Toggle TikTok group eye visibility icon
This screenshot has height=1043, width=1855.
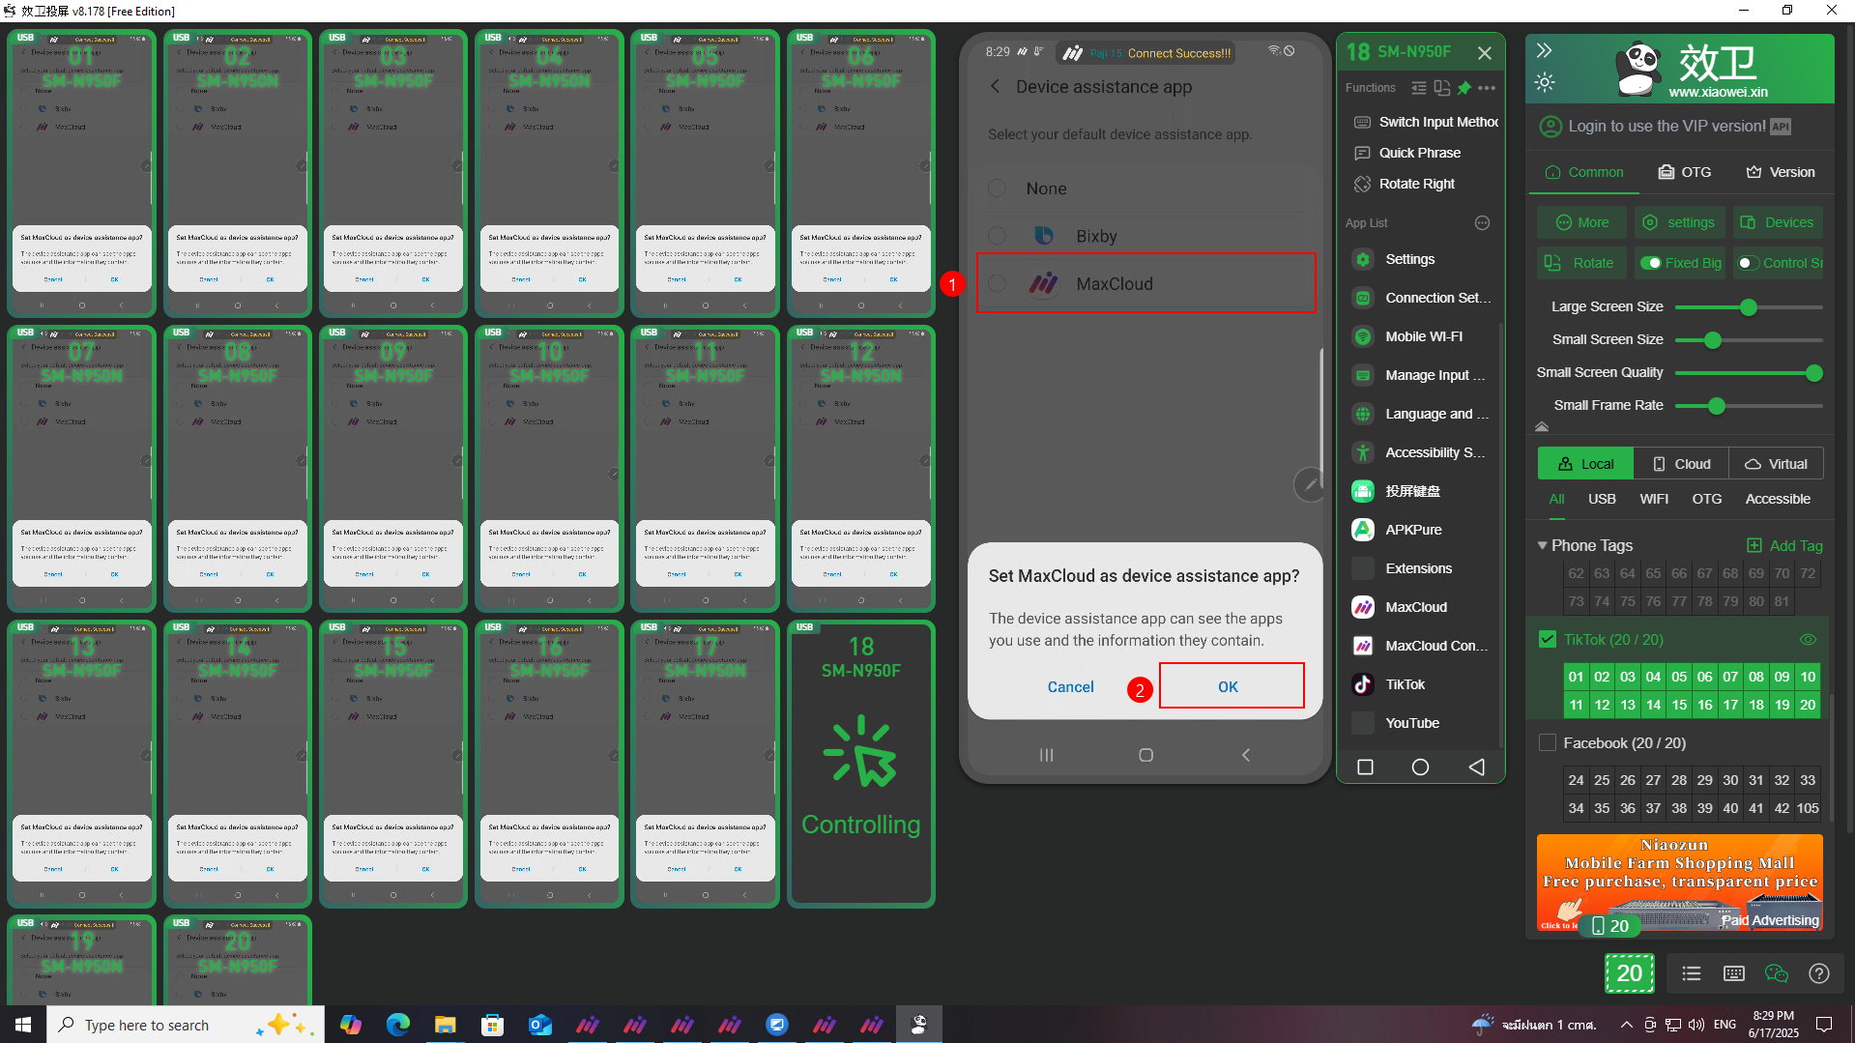(1808, 640)
